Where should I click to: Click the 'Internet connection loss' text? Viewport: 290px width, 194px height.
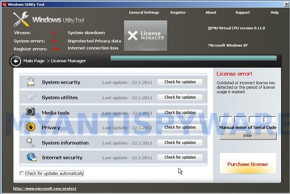[93, 48]
